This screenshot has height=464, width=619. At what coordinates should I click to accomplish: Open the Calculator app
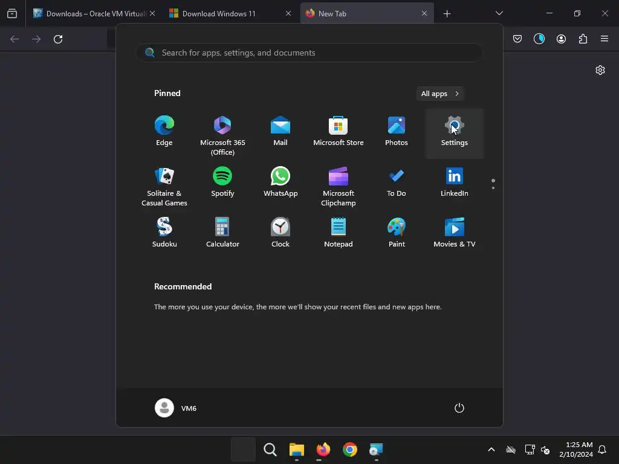pos(222,234)
